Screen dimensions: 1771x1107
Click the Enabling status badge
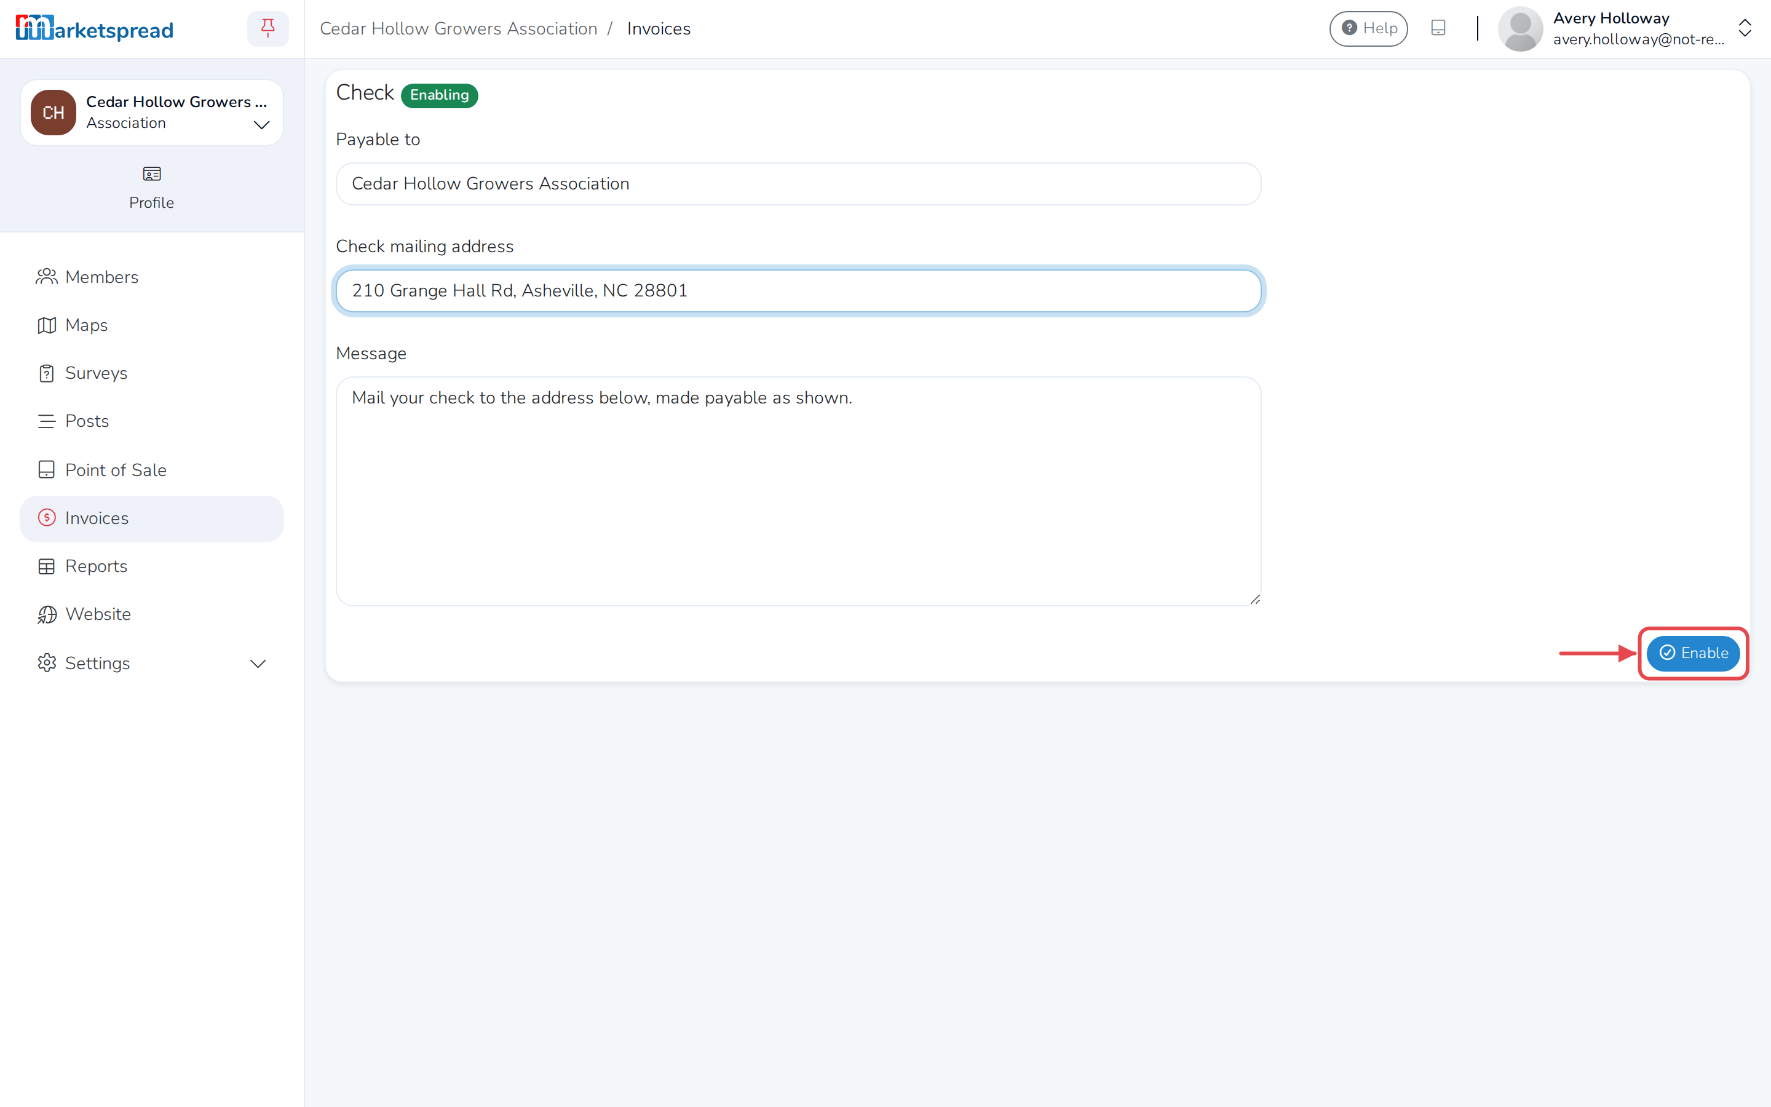[439, 95]
